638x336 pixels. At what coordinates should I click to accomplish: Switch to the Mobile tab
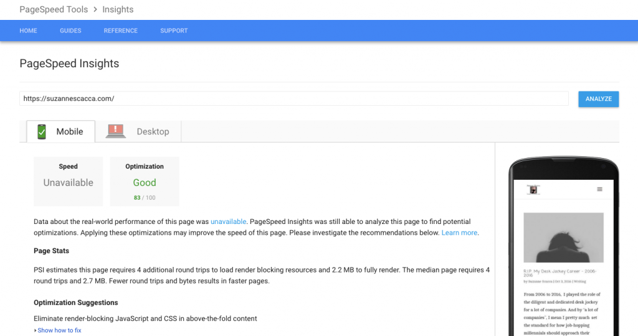pos(60,131)
